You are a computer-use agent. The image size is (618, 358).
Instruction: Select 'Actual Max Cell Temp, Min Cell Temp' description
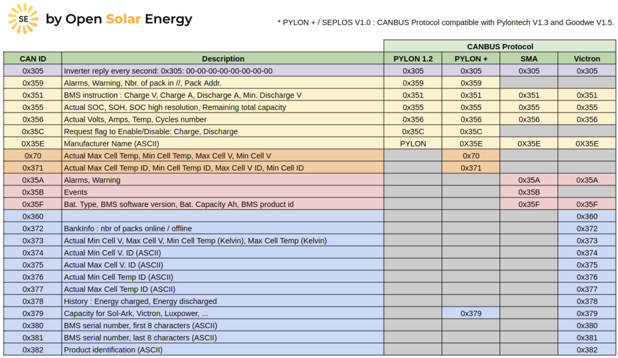(223, 156)
